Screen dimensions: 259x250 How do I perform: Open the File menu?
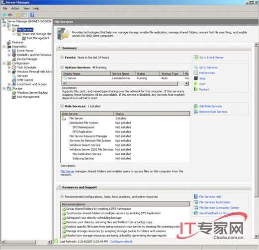tap(5, 8)
